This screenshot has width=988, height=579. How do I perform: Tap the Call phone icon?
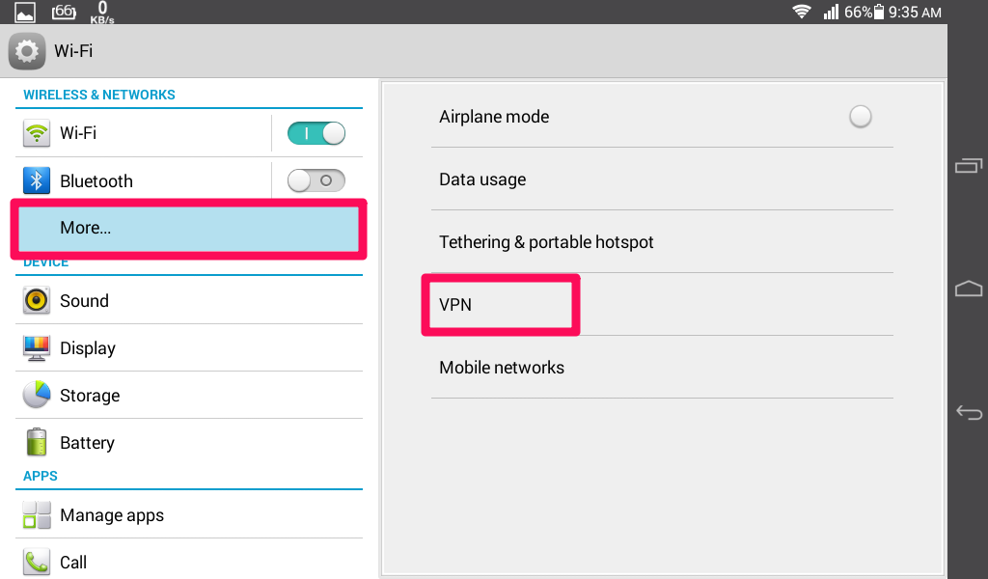[37, 562]
